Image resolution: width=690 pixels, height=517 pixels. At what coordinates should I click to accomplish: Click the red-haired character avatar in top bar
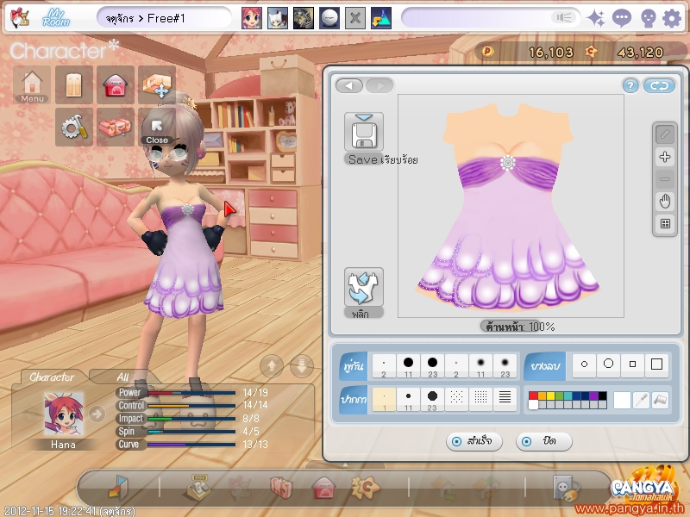(252, 18)
